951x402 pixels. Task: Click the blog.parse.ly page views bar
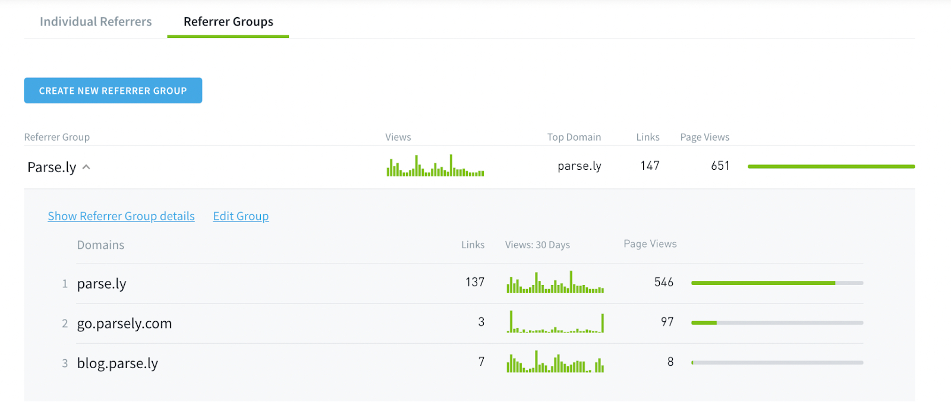coord(777,362)
